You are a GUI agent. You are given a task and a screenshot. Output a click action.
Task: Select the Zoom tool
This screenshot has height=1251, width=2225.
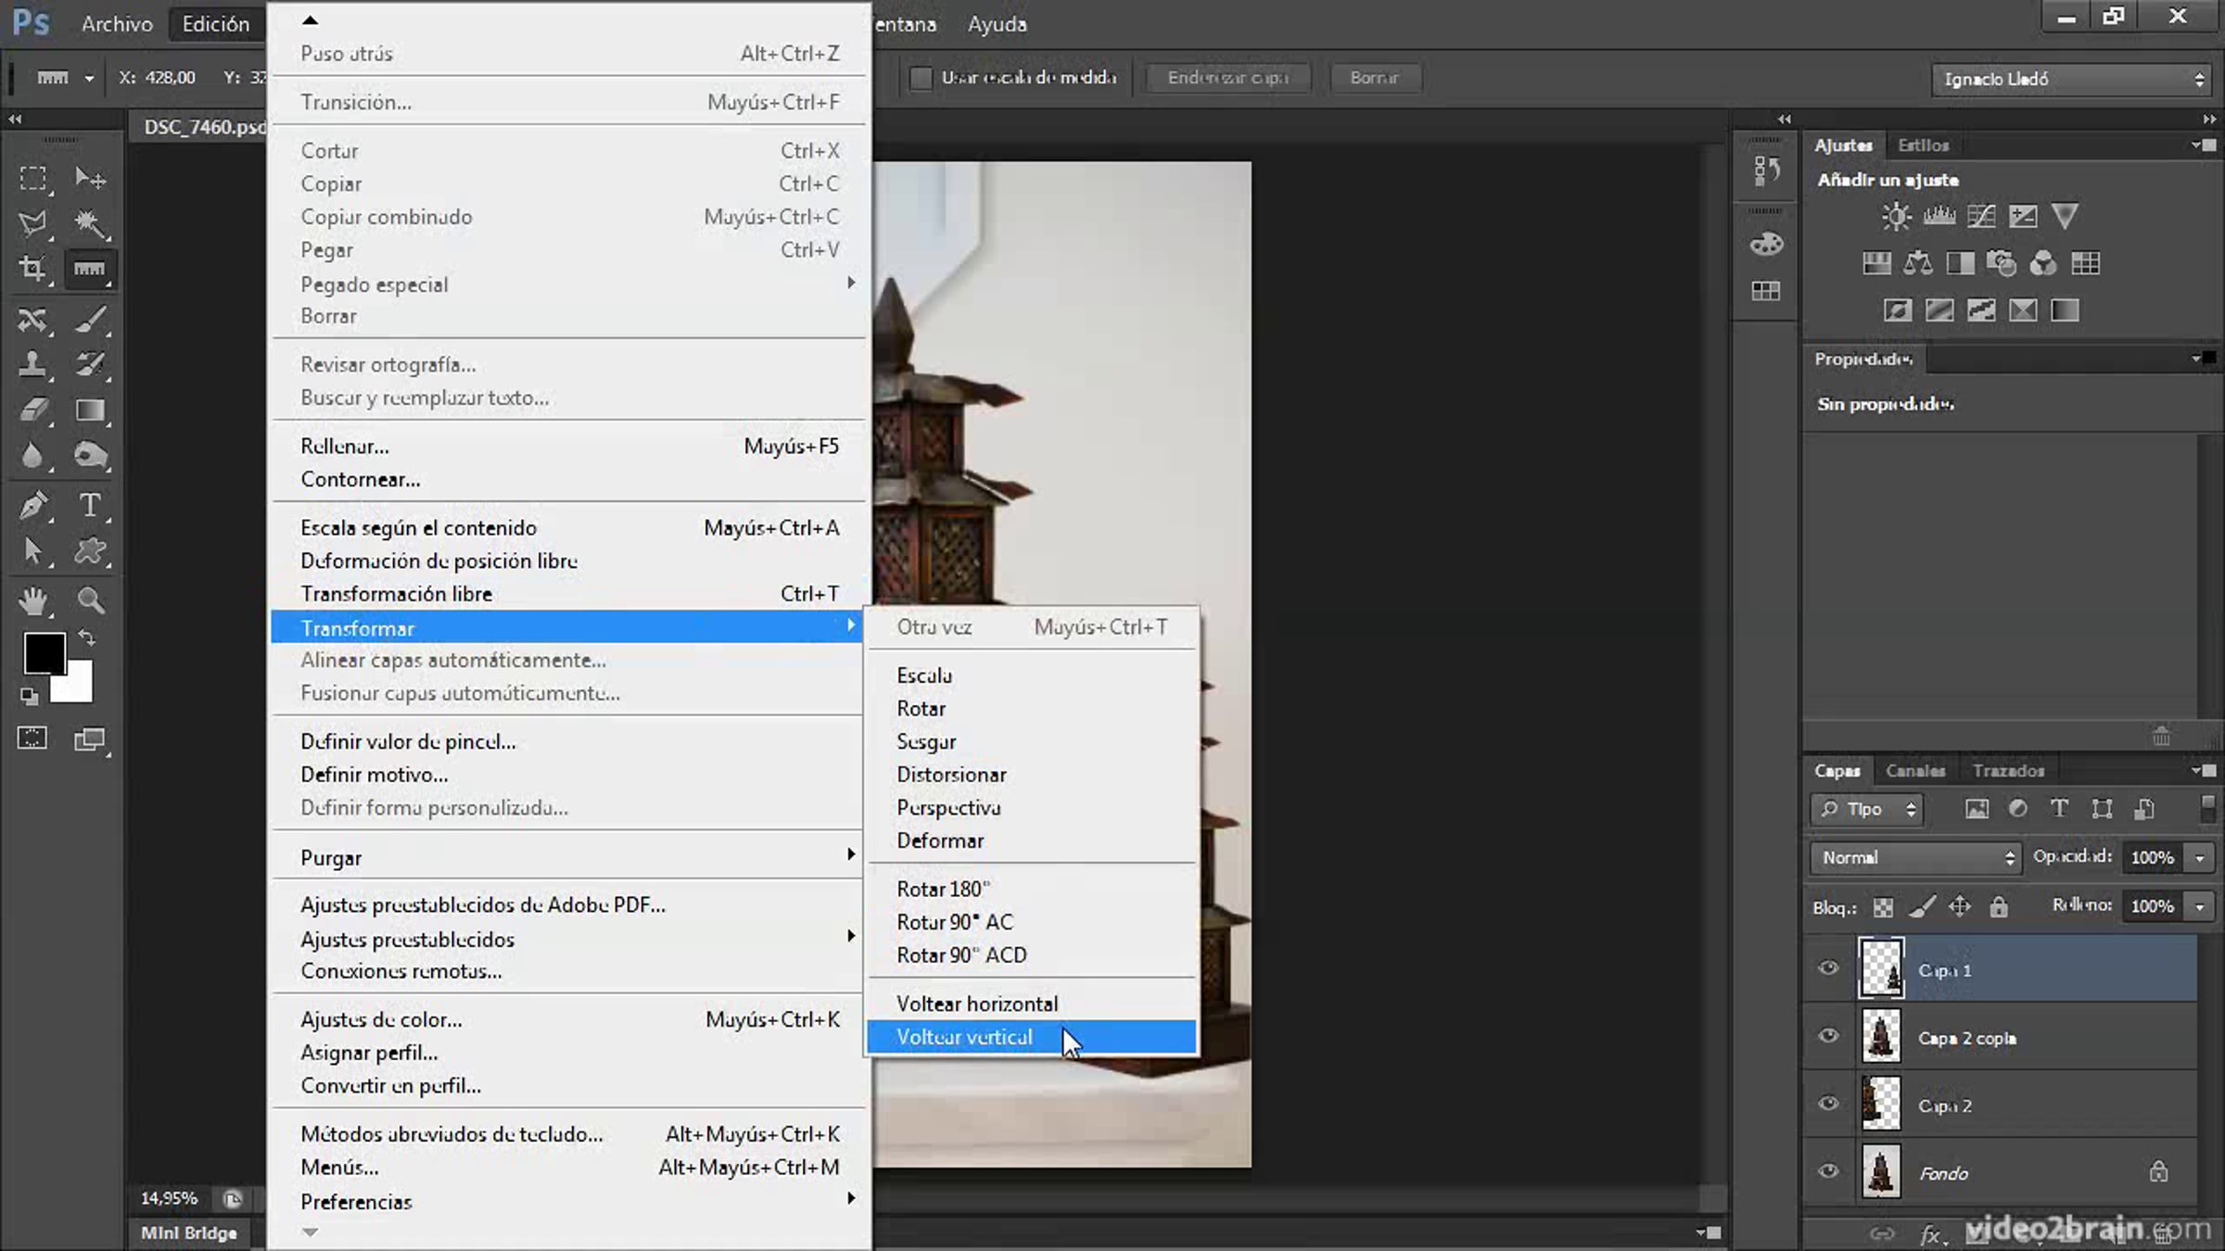(x=90, y=600)
